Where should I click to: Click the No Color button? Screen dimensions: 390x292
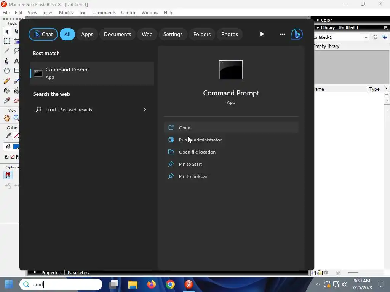coord(13,157)
